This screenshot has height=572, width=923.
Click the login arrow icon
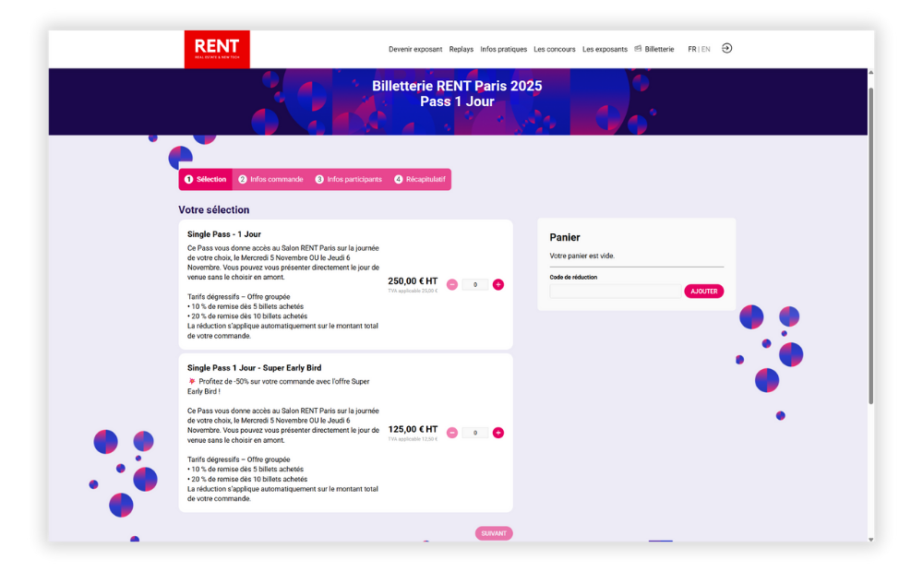pyautogui.click(x=726, y=48)
